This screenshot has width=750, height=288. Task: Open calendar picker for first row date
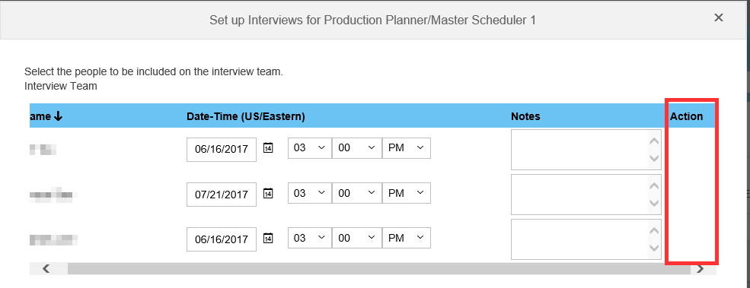[268, 147]
